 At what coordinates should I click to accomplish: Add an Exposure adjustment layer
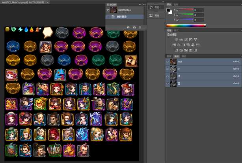click(191, 40)
